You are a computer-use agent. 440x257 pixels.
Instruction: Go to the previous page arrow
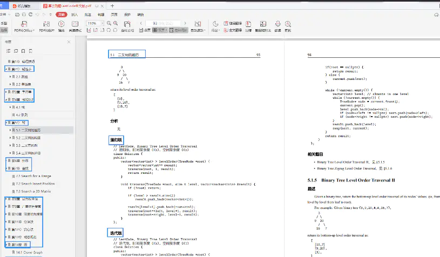(x=141, y=23)
